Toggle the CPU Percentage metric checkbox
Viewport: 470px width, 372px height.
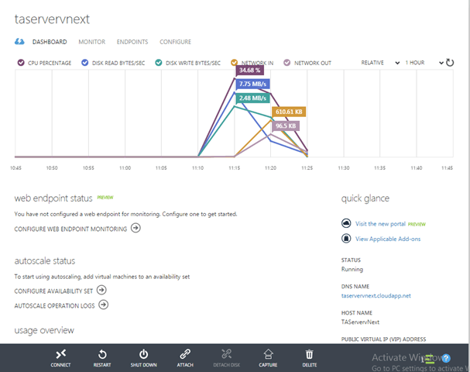[x=21, y=63]
